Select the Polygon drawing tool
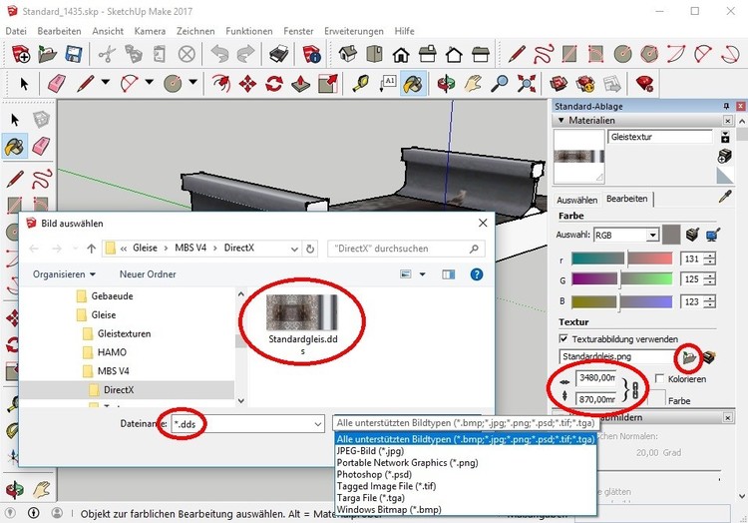The height and width of the screenshot is (523, 748). [649, 54]
